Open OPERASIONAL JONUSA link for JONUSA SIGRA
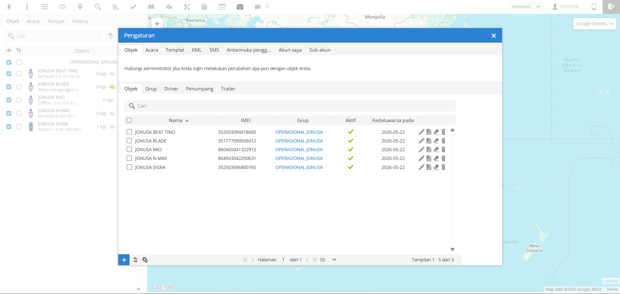This screenshot has height=294, width=620. coord(299,167)
